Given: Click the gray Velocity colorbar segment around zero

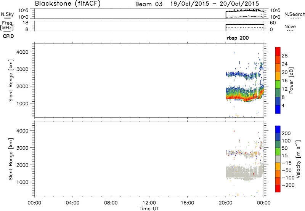Looking at the screenshot, I should point(278,159).
